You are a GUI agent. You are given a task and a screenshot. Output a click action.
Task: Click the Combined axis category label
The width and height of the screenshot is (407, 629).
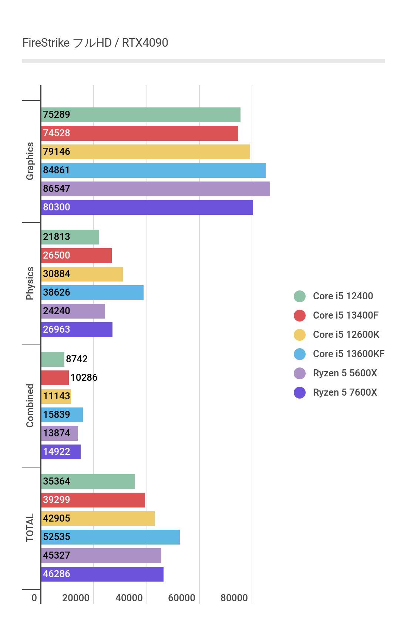[x=30, y=406]
